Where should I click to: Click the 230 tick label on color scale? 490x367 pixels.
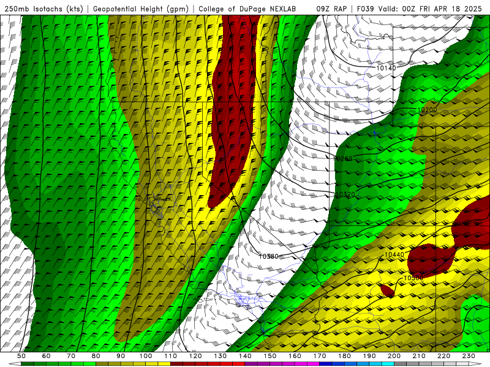tap(469, 356)
